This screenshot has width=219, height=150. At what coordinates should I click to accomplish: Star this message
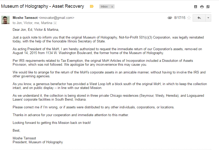(x=189, y=18)
